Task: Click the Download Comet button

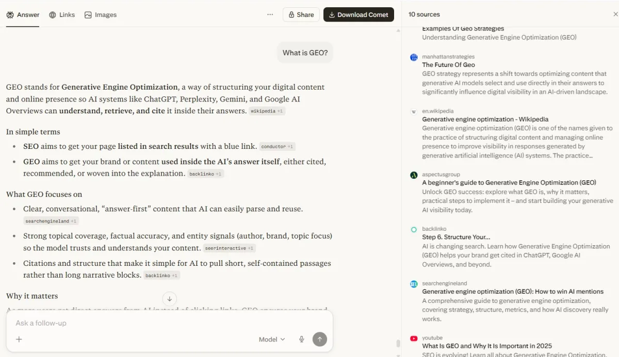Action: [359, 14]
